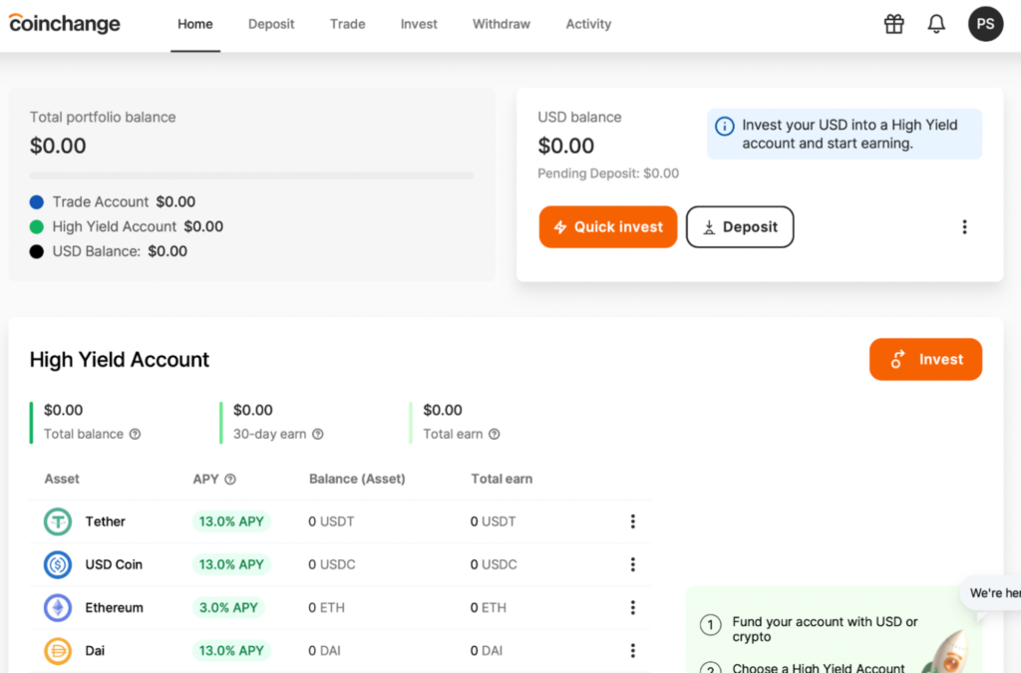Open the Activity tab

588,24
